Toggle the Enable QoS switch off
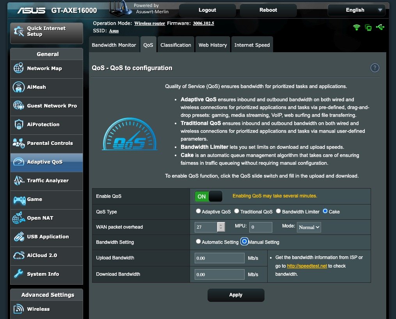The image size is (396, 319). tap(208, 196)
